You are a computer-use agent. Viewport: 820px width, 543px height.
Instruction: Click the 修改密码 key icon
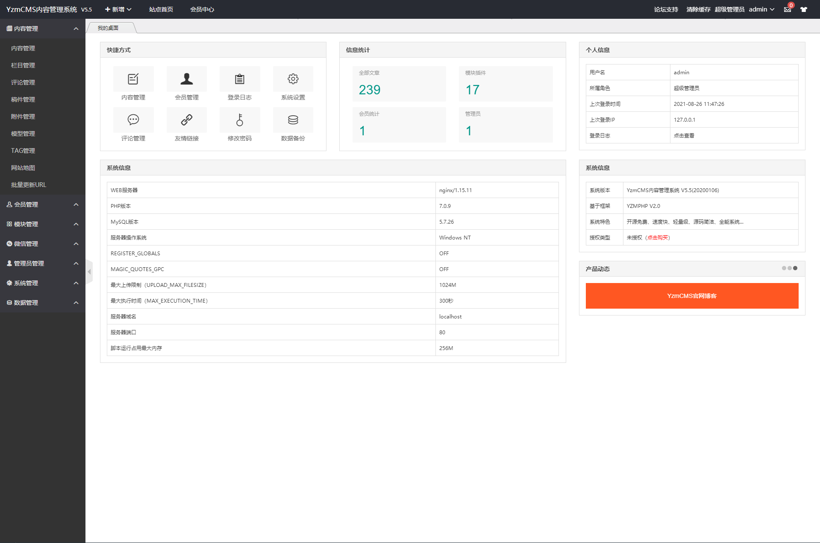coord(240,120)
